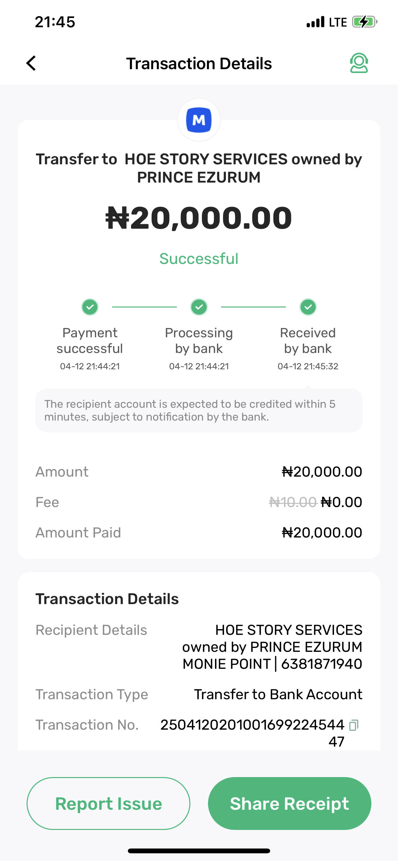This screenshot has height=861, width=398.
Task: Tap the struck-through ₦10.00 fee
Action: [x=293, y=502]
